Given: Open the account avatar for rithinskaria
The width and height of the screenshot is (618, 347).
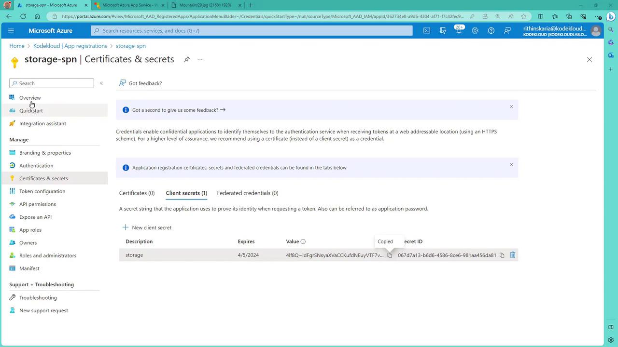Looking at the screenshot, I should pyautogui.click(x=596, y=31).
